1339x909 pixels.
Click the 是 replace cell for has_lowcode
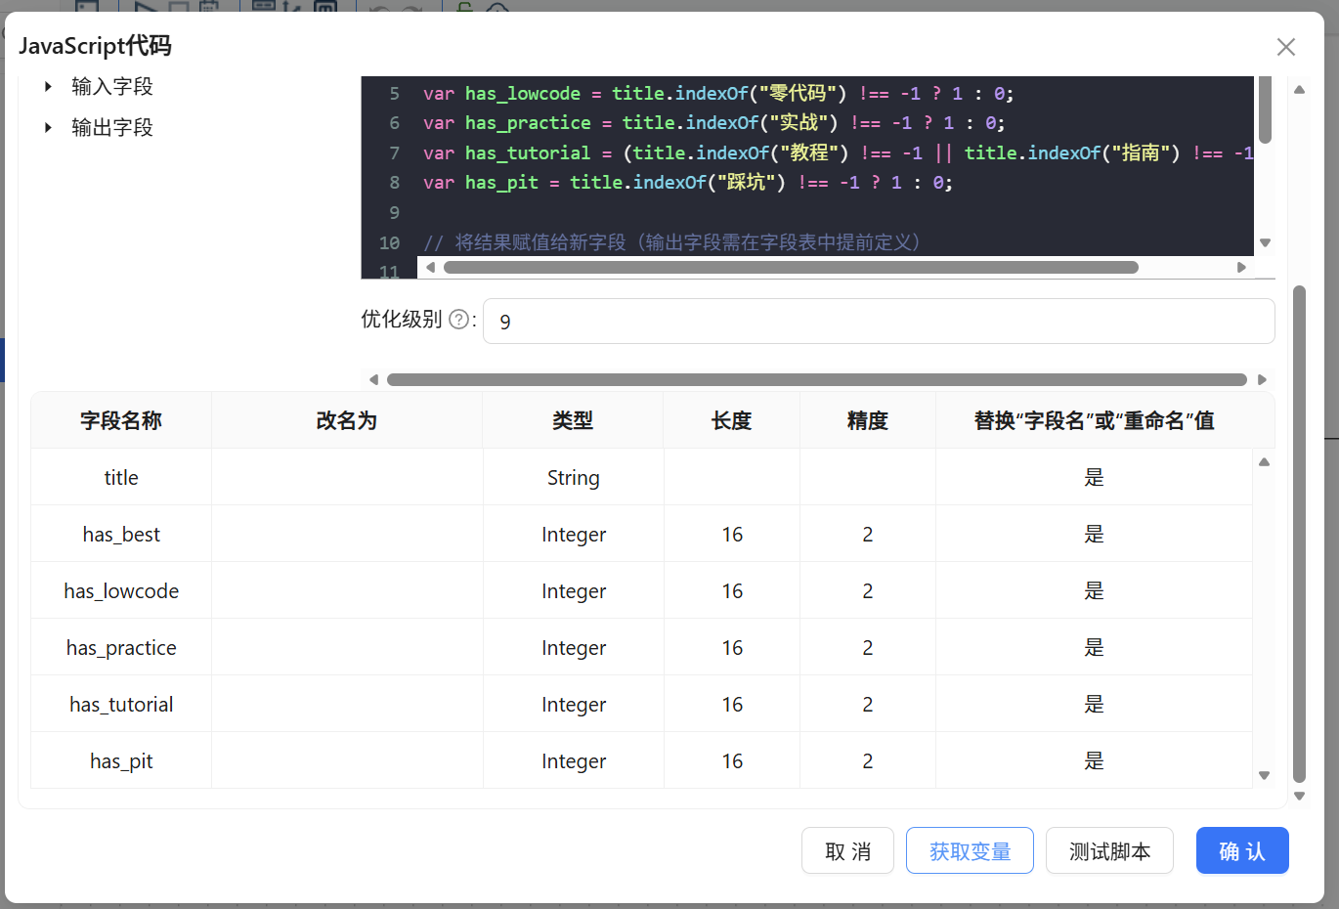click(1094, 590)
